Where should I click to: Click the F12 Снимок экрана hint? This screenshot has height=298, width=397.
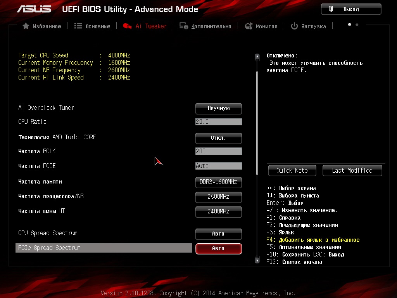[294, 262]
